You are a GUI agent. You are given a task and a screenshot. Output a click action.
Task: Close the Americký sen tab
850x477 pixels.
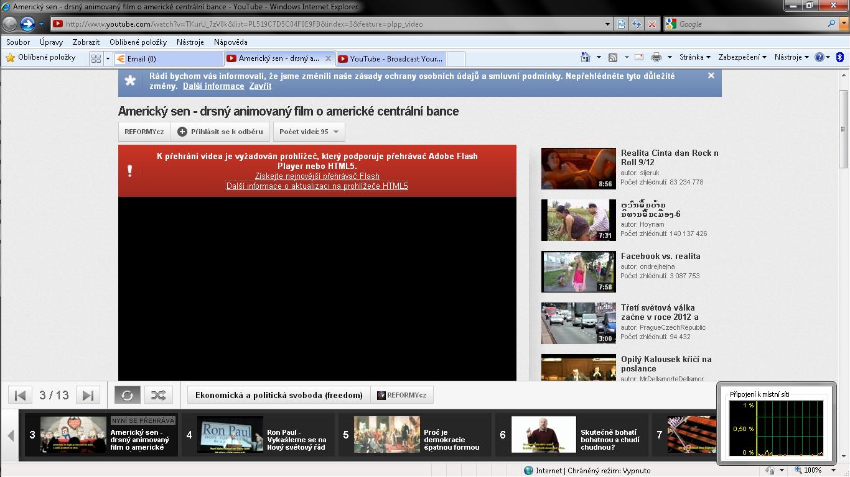(329, 58)
